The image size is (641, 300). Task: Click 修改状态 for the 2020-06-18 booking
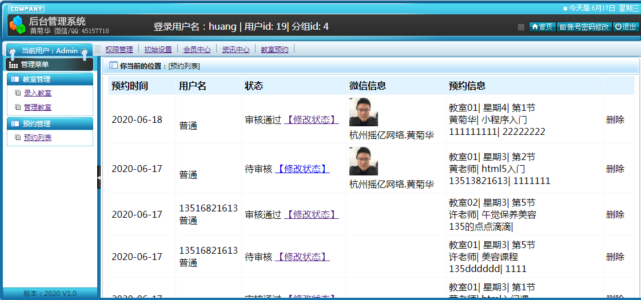[x=311, y=120]
